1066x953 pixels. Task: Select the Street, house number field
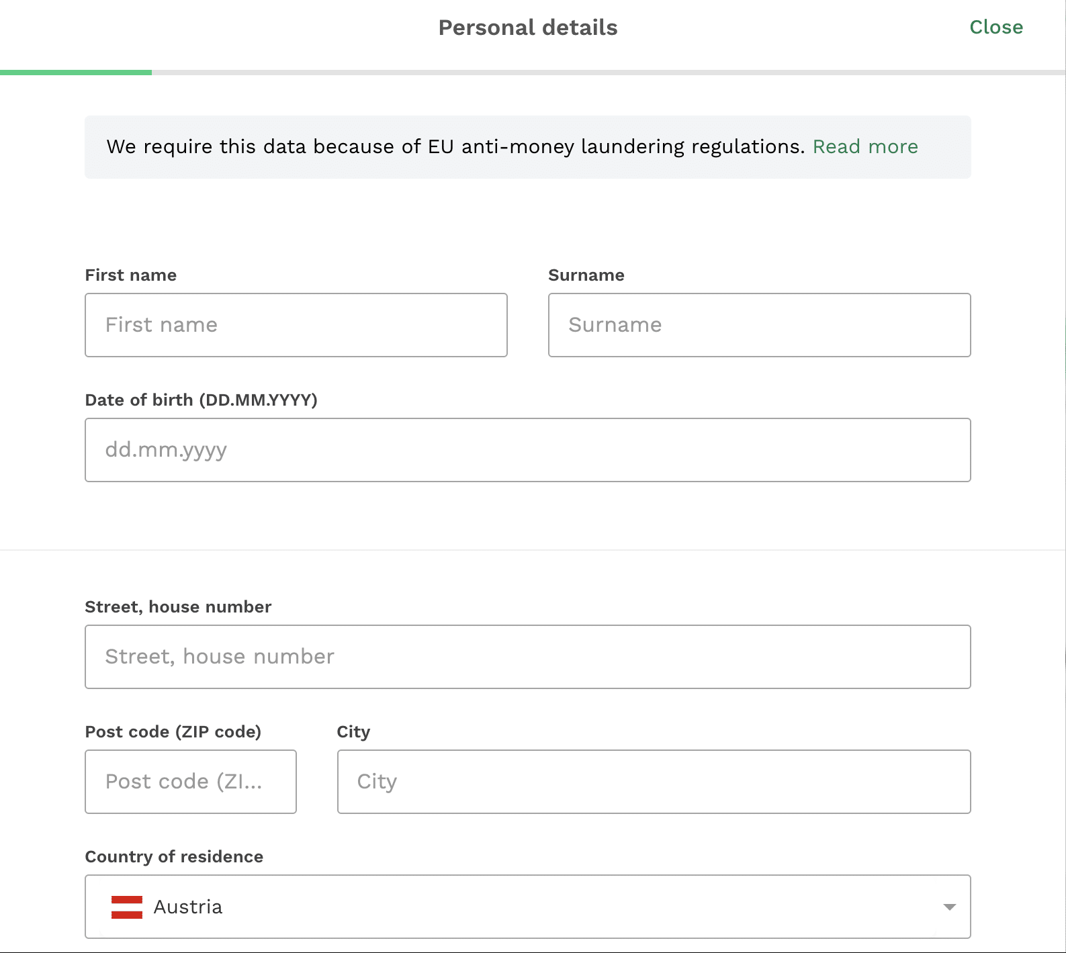[528, 657]
